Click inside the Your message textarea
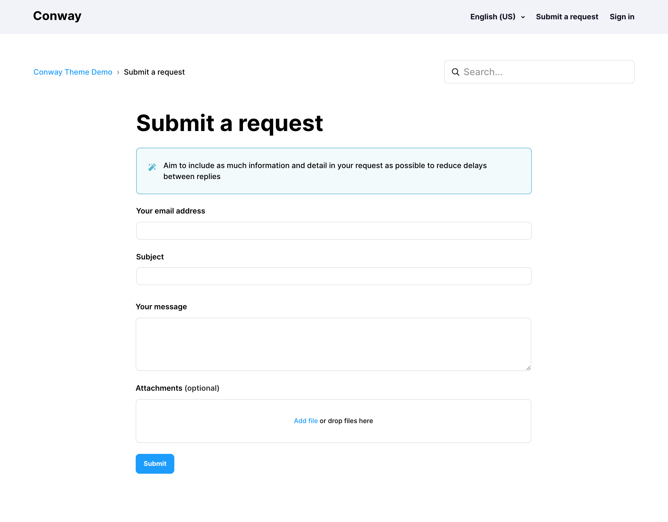Viewport: 668px width, 522px height. pyautogui.click(x=333, y=344)
